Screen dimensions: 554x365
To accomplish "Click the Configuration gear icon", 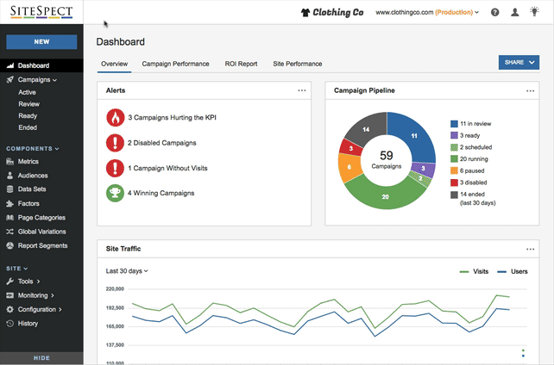I will (9, 309).
